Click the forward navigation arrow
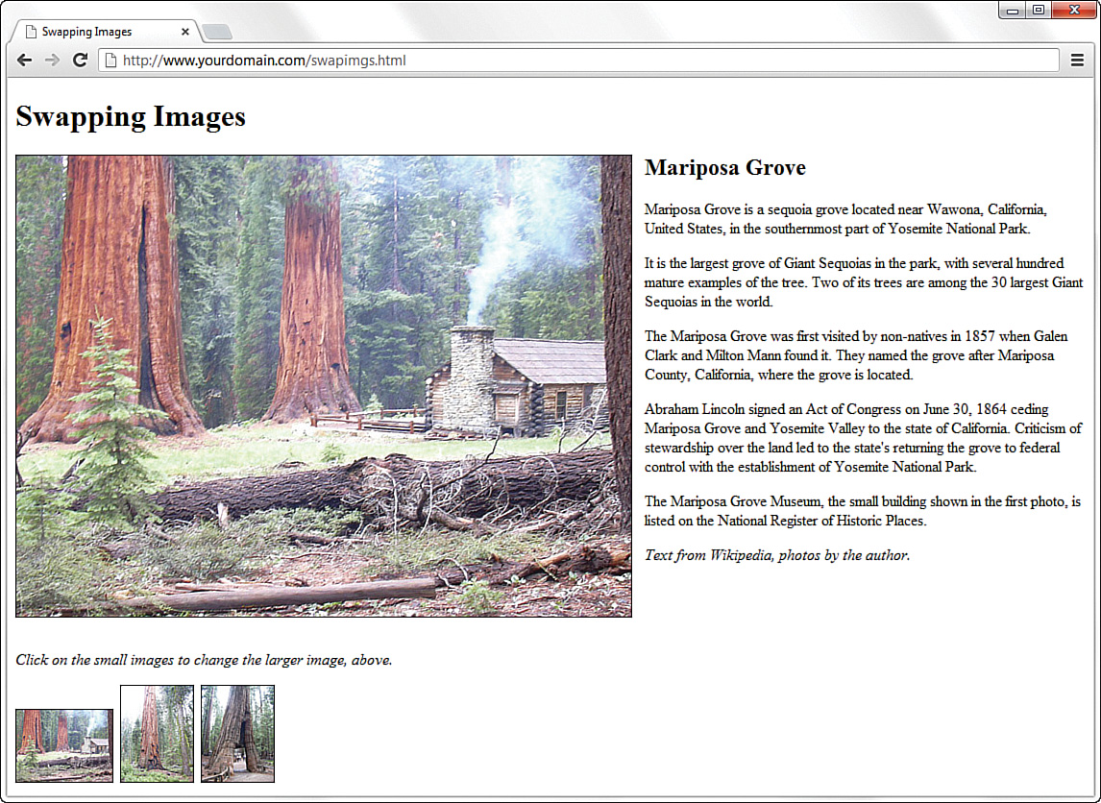This screenshot has width=1101, height=803. coord(52,60)
